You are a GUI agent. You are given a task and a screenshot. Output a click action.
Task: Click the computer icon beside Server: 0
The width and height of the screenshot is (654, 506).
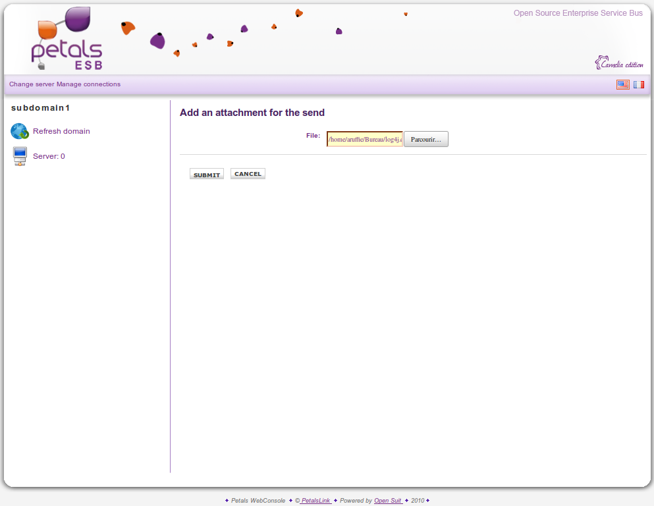coord(19,156)
